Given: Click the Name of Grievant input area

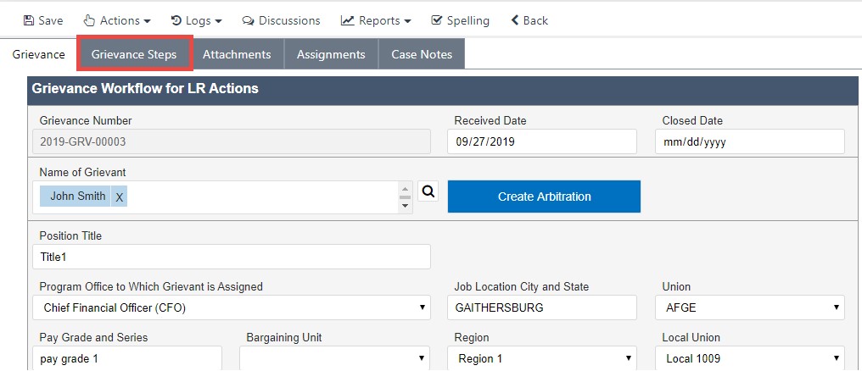Looking at the screenshot, I should click(222, 197).
